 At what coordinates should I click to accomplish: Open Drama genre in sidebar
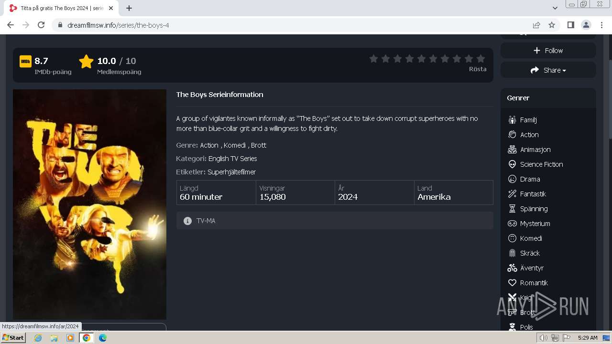pos(530,179)
